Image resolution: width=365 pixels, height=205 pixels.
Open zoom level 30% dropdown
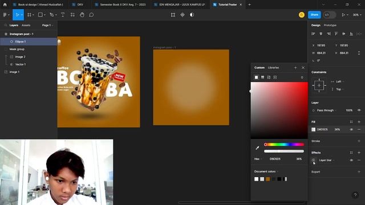click(x=357, y=15)
